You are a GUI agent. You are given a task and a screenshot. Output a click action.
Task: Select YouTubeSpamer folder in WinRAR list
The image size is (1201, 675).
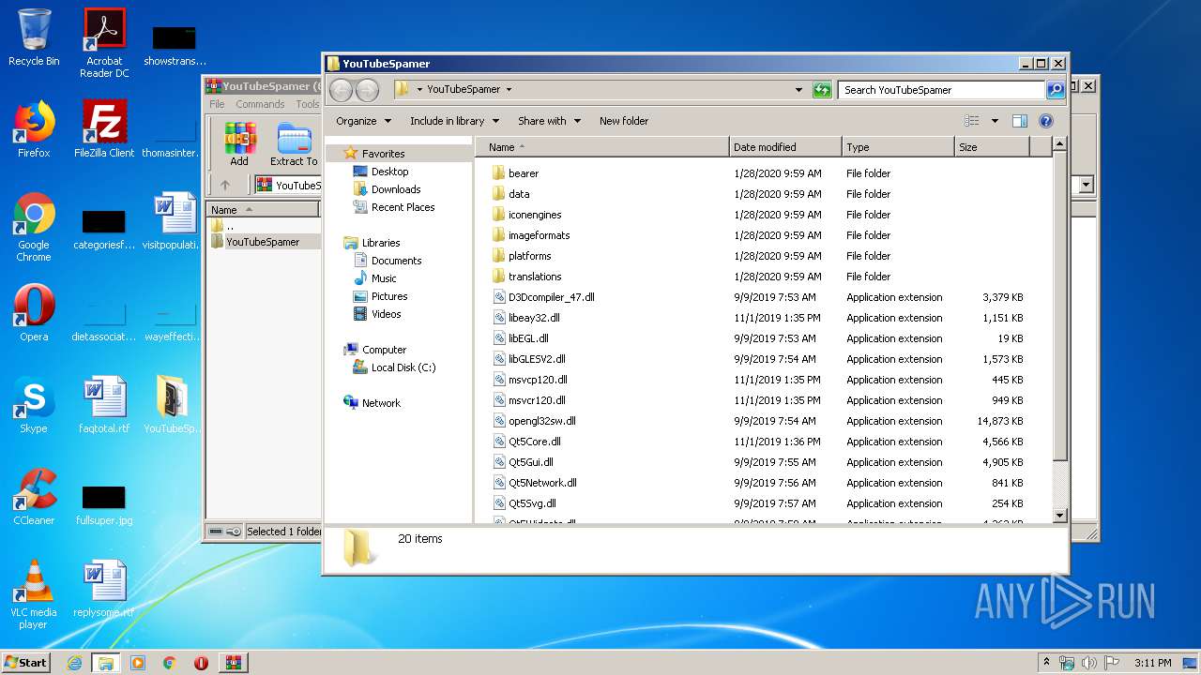click(x=263, y=242)
